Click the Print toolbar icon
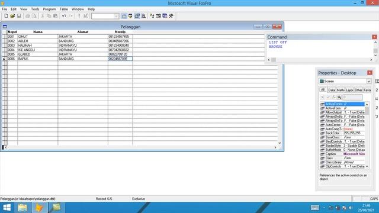Viewport: 379px width, 213px height. (28, 16)
